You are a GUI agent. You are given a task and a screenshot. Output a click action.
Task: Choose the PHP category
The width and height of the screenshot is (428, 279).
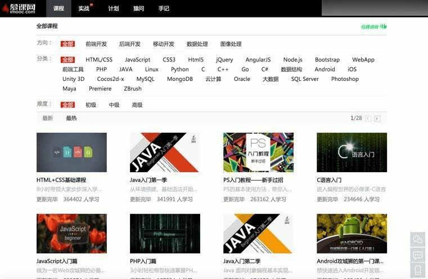tap(102, 69)
